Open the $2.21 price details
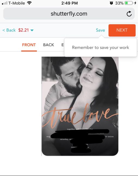This screenshot has height=176, width=138. [x=24, y=30]
